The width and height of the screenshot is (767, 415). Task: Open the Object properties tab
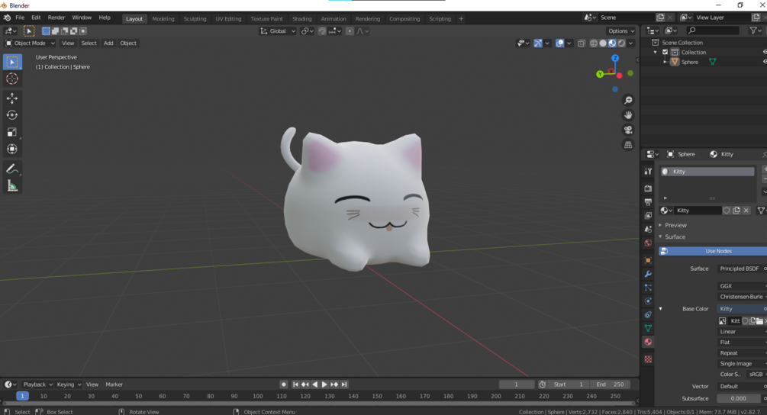coord(648,260)
